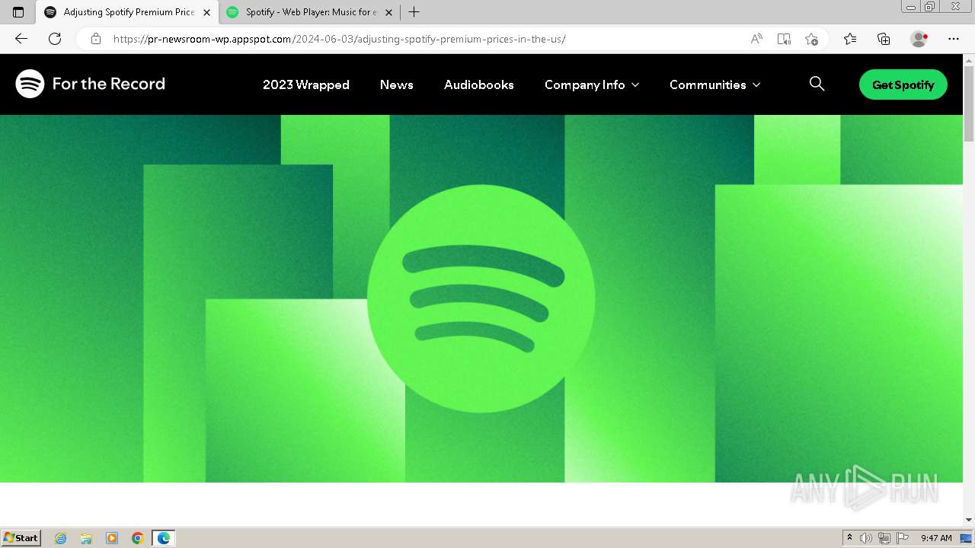Refresh the page with the reload icon

(55, 39)
